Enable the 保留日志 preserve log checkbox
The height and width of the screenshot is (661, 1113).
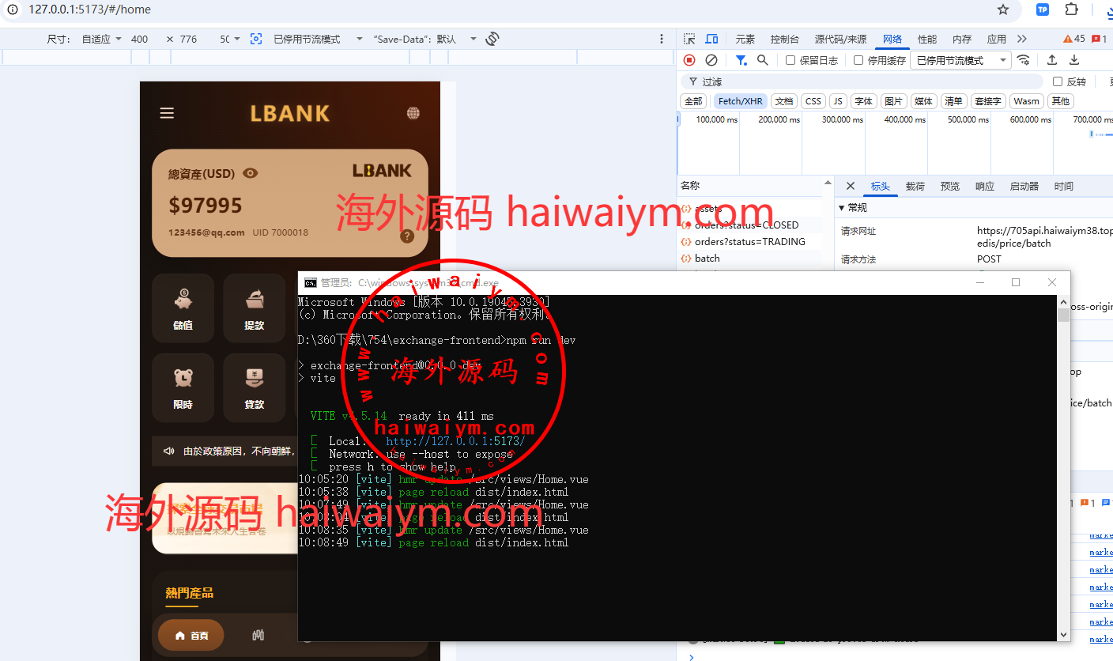tap(790, 60)
